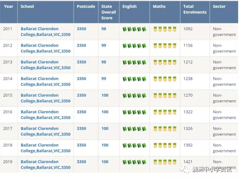Click English green books rating for 2016
This screenshot has height=180, width=239.
pyautogui.click(x=135, y=112)
